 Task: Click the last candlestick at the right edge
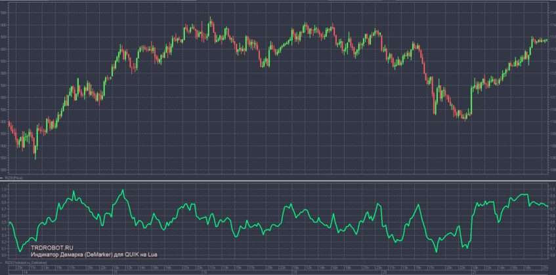tap(546, 41)
